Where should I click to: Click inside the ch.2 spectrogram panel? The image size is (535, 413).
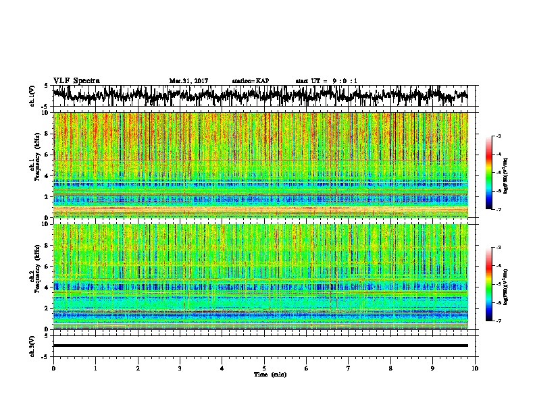tap(260, 277)
